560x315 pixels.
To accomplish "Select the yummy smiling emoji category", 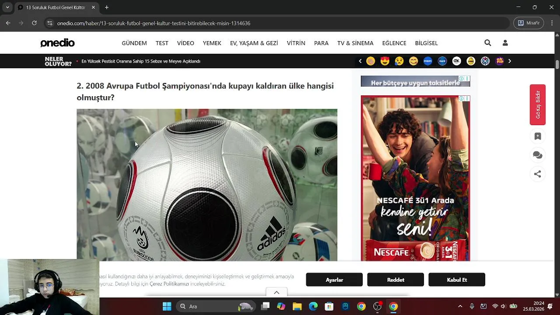I will click(413, 61).
